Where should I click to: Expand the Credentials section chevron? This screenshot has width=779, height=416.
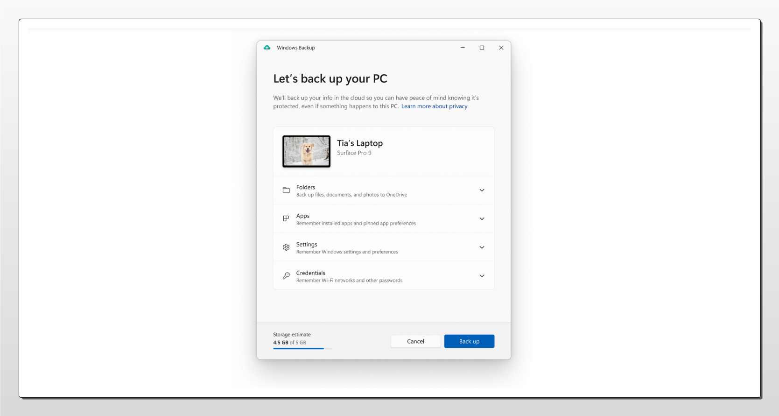pos(482,276)
